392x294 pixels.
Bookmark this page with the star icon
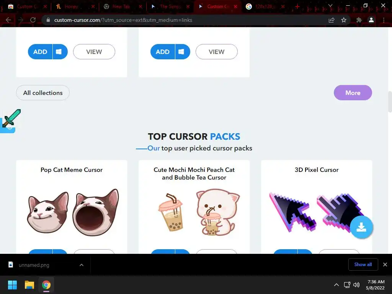pos(344,20)
